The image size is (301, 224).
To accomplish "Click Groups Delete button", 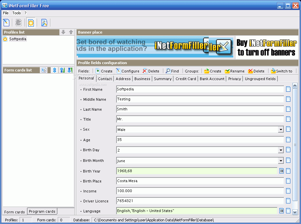I will point(256,71).
